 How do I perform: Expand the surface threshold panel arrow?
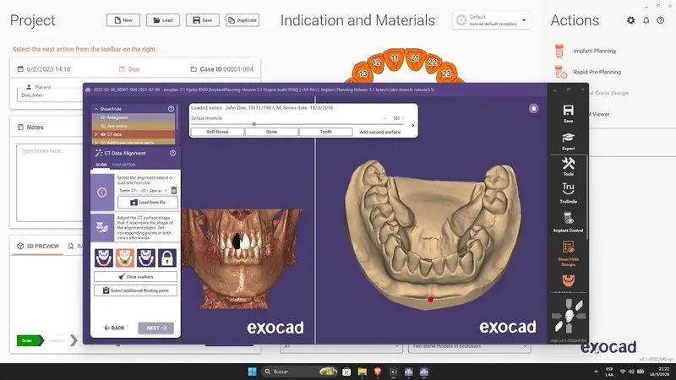[x=413, y=125]
